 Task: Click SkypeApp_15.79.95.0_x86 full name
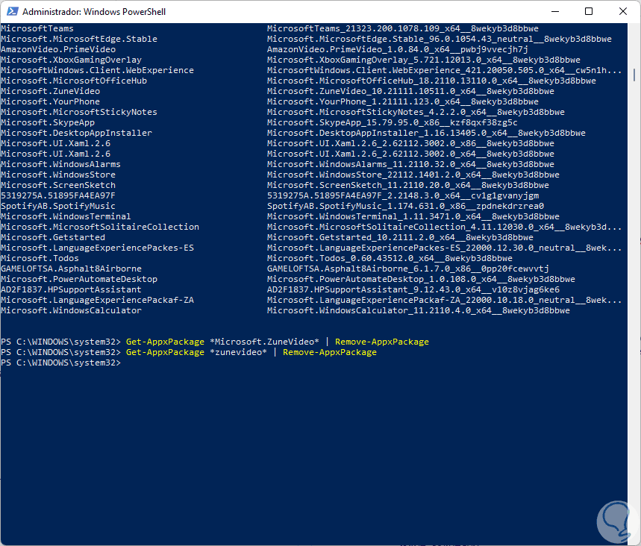click(x=392, y=122)
